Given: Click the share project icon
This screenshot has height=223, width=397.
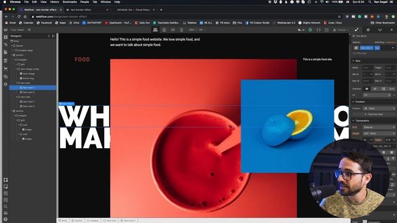Looking at the screenshot, I should click(327, 30).
